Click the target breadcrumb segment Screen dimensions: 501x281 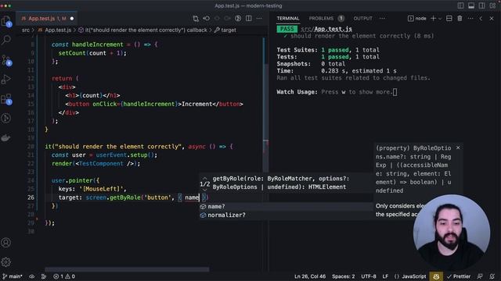(225, 30)
